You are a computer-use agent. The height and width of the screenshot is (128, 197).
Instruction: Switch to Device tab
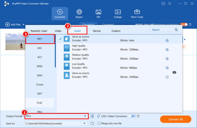point(97,31)
